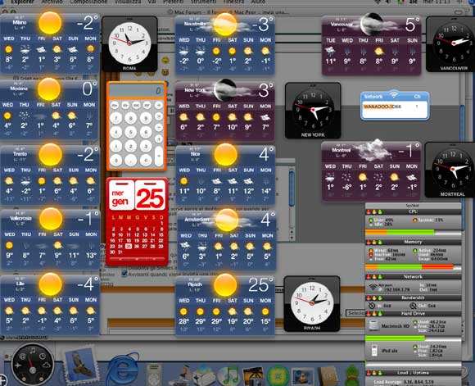Screen dimensions: 475x386
Task: Click green toggle light beside Memory header
Action: pos(380,243)
